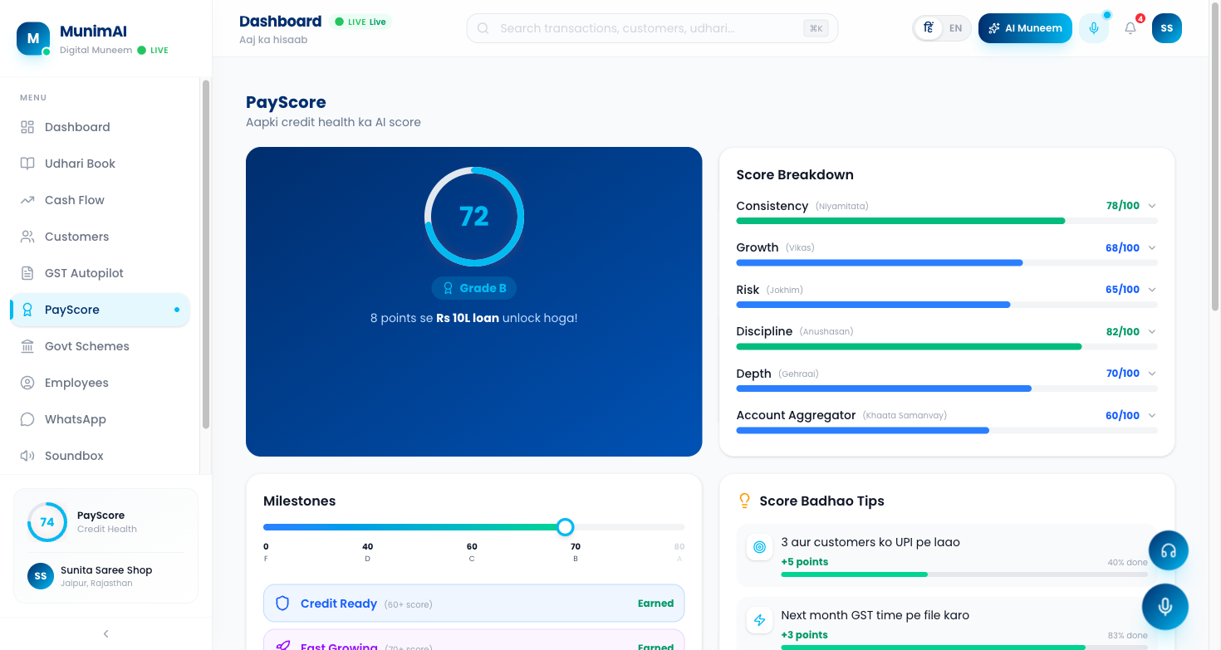This screenshot has width=1221, height=650.
Task: Click the Milestones progress slider marker
Action: (565, 527)
